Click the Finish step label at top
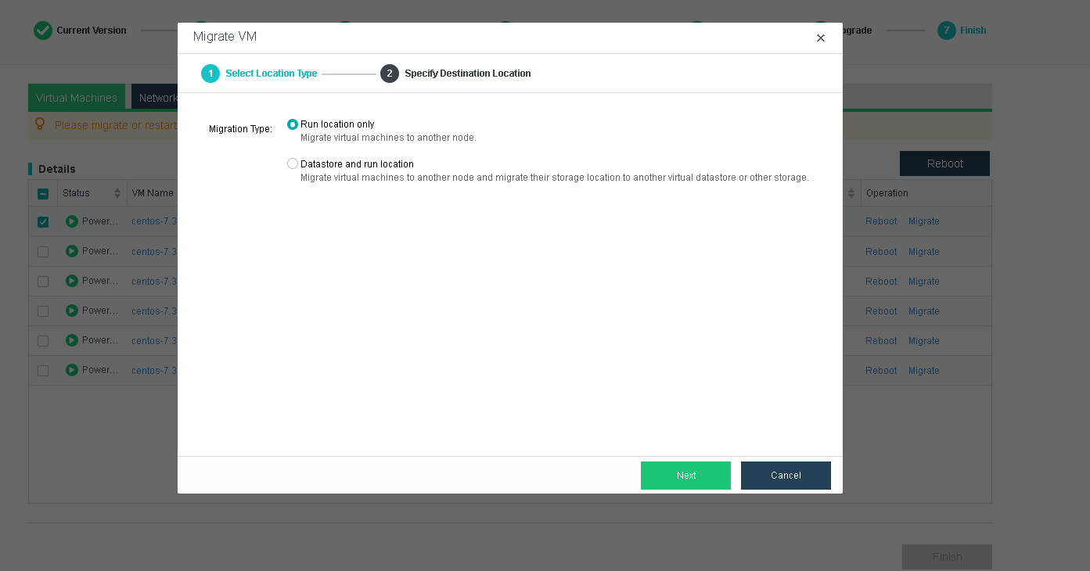This screenshot has width=1090, height=571. (x=973, y=31)
